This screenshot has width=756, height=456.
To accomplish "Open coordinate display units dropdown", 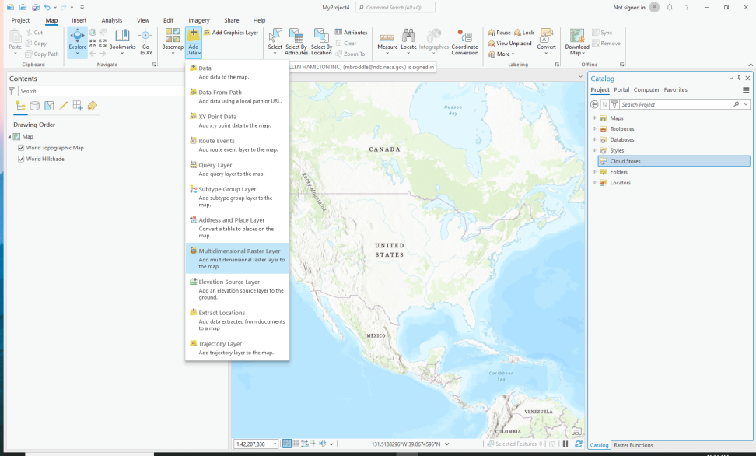I will pos(447,444).
